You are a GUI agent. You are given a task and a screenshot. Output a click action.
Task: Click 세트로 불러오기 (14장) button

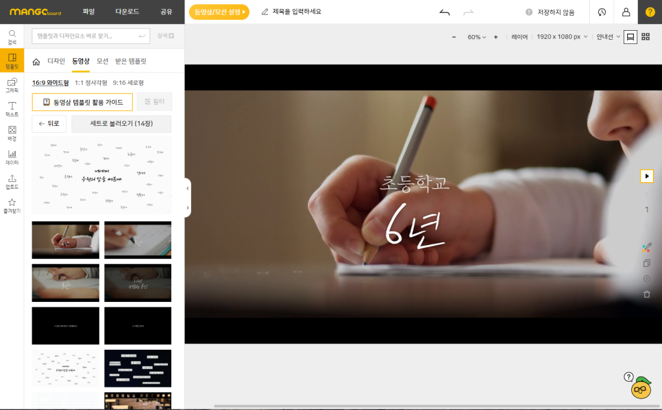pos(121,124)
